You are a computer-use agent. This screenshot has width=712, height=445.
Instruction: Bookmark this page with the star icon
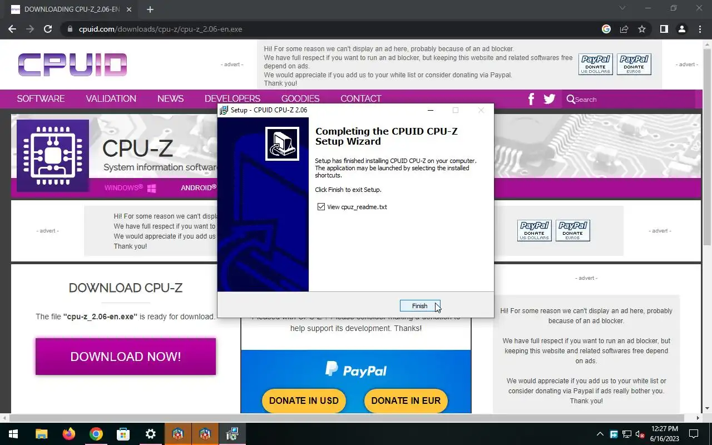642,29
